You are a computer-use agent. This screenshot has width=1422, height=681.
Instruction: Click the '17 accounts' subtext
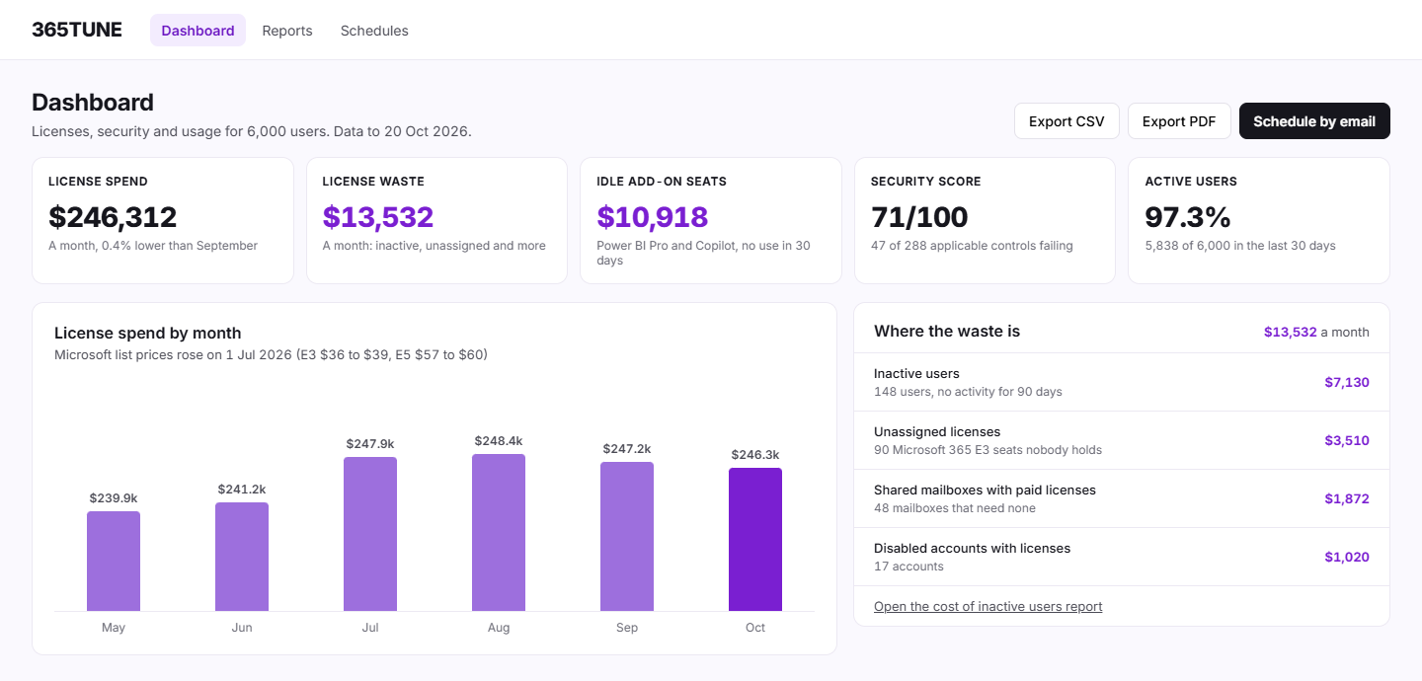tap(908, 567)
